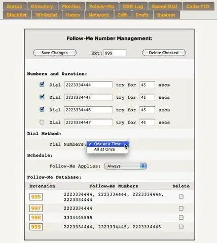Click the secs field for 2223334444 row
Screen dimensions: 217x243
pos(147,85)
